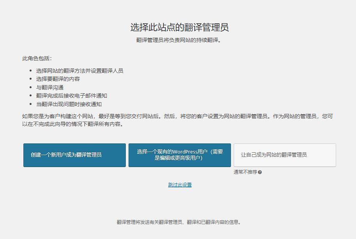Image resolution: width=356 pixels, height=239 pixels.
Task: Click subtitle 翻译管理员将负责网站的持续翻译
Action: coord(178,40)
